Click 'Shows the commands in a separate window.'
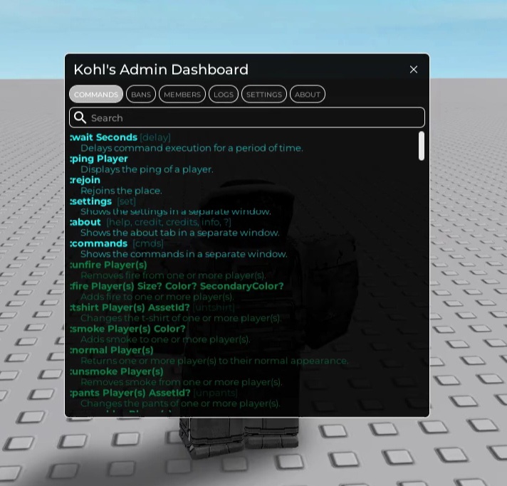This screenshot has width=507, height=486. [184, 254]
